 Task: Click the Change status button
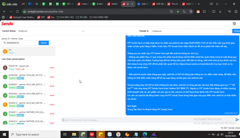pyautogui.click(x=236, y=31)
